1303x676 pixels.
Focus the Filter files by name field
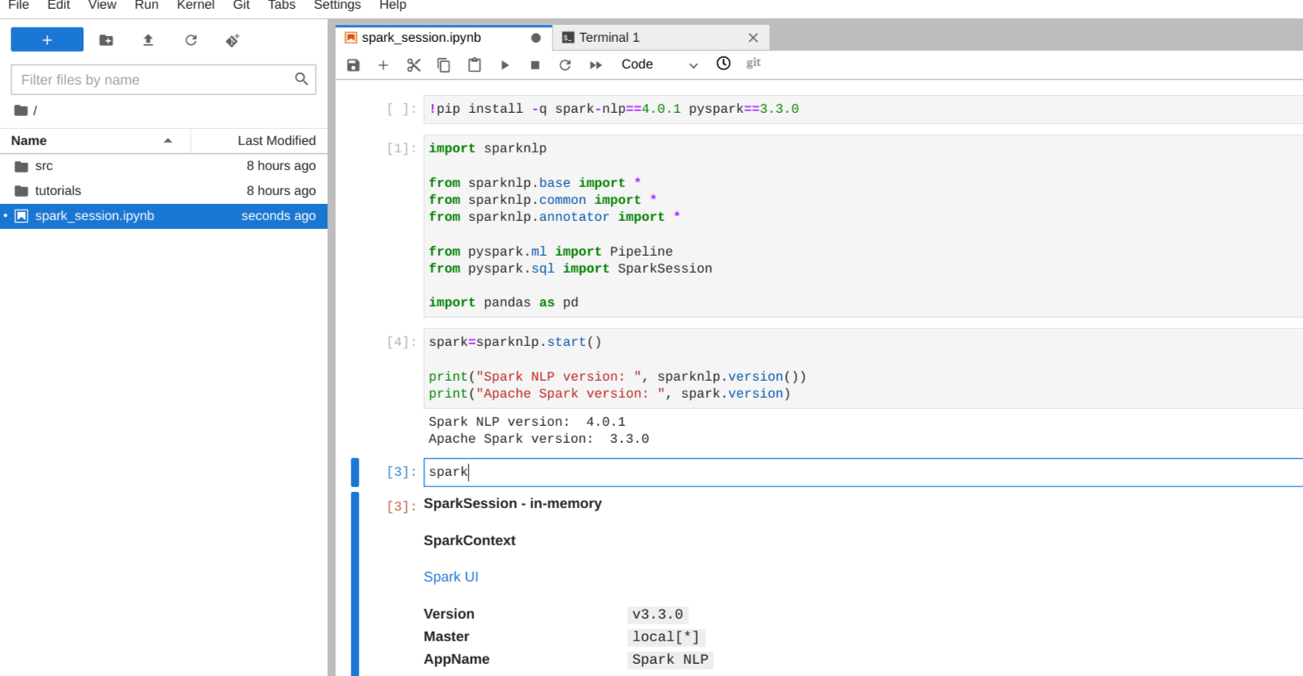point(153,80)
